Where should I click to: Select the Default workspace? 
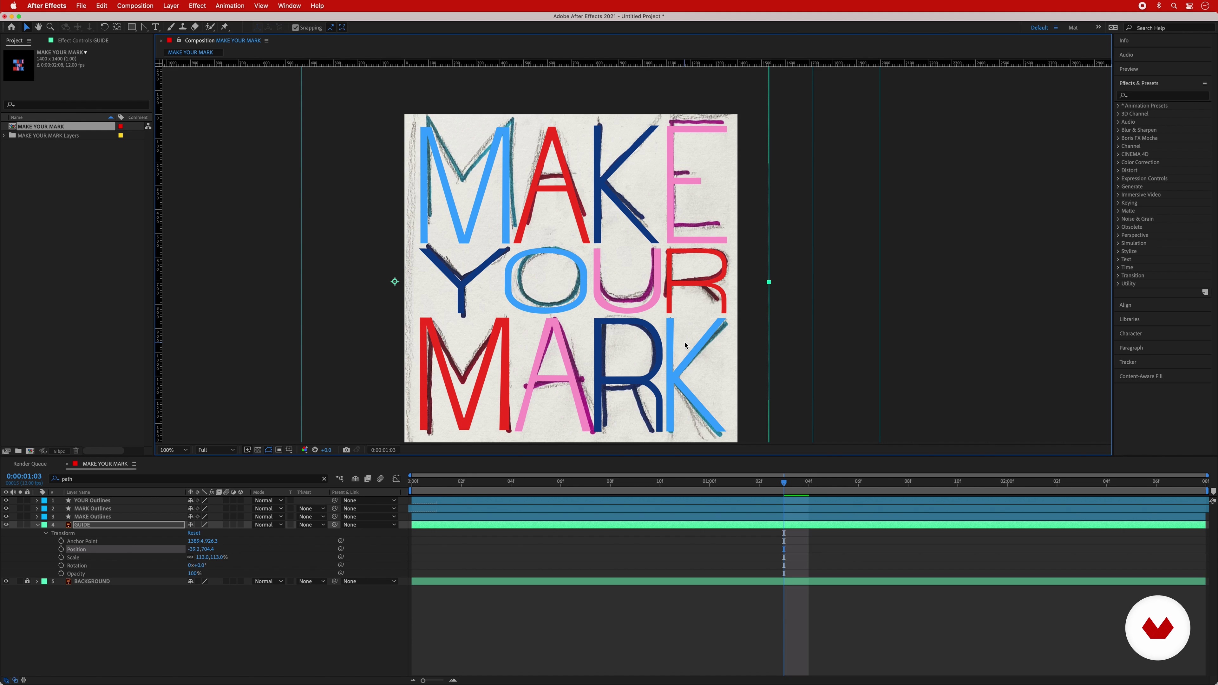1039,27
